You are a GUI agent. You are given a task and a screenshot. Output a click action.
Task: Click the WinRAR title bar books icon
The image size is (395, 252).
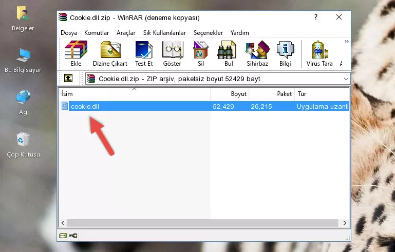click(x=63, y=17)
